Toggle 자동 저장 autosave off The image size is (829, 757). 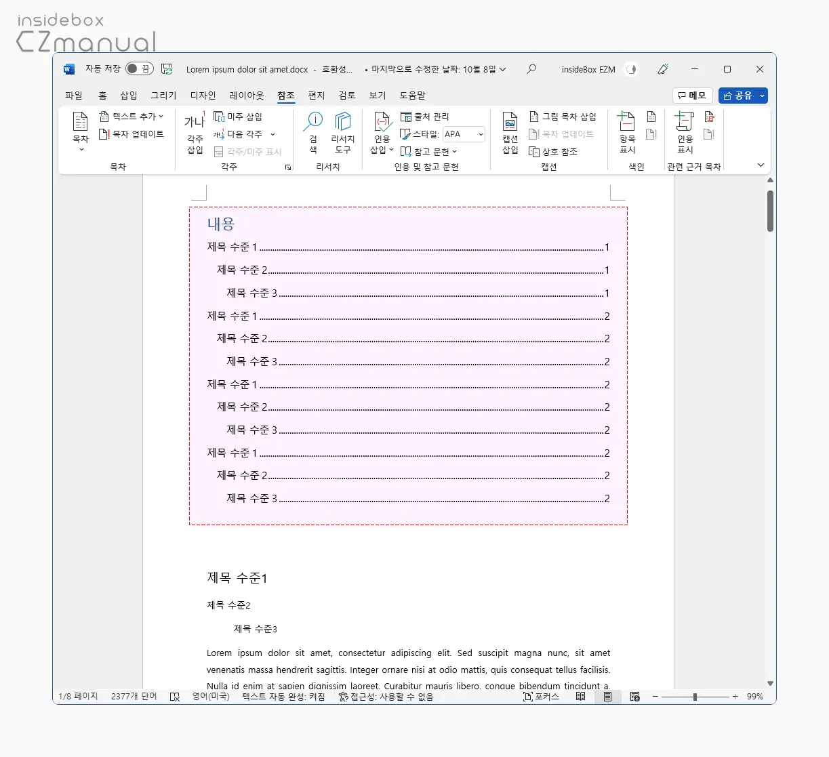pos(140,68)
